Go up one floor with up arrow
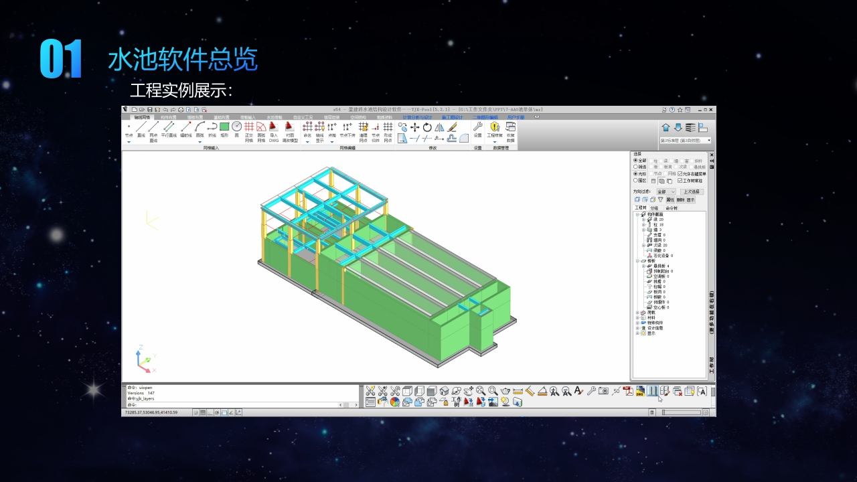 (666, 127)
